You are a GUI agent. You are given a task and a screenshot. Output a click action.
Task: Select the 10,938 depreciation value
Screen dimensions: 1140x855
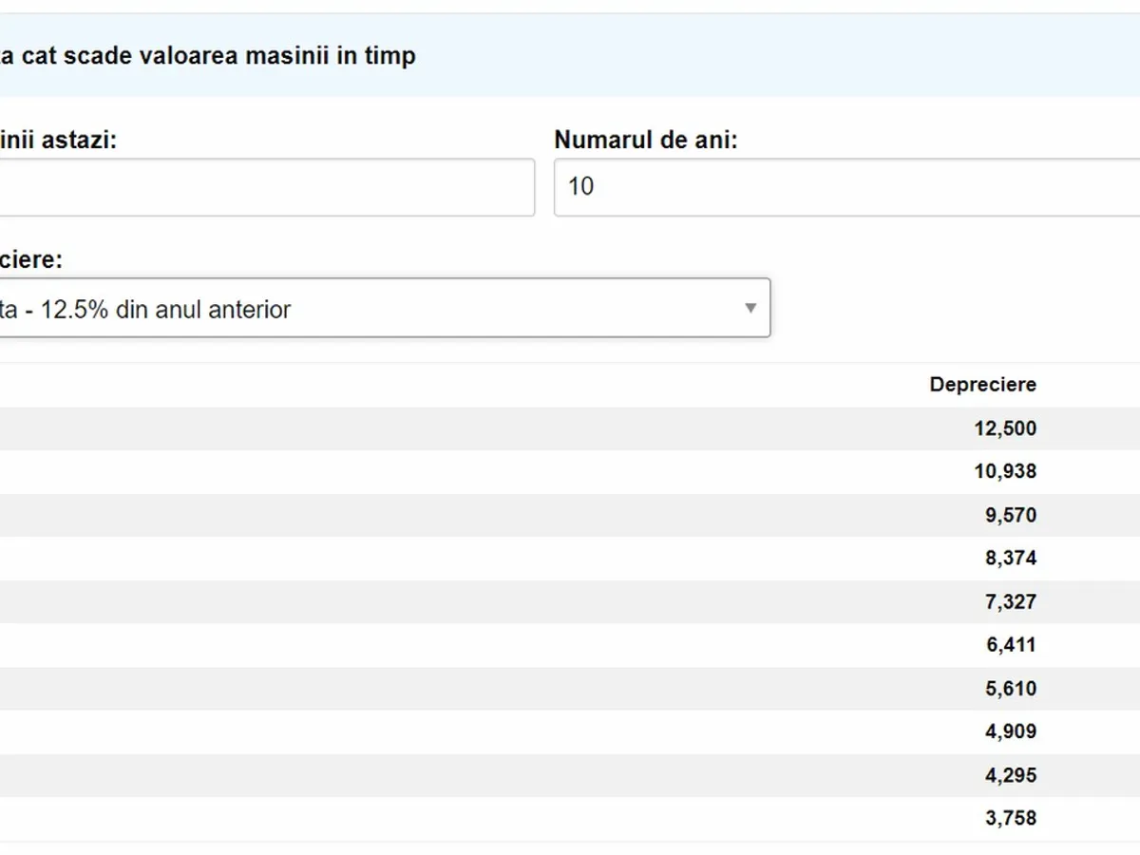coord(1004,471)
